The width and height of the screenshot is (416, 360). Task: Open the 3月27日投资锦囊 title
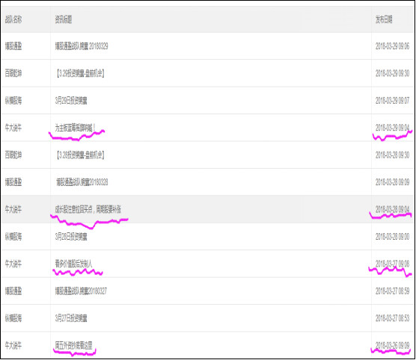[71, 318]
